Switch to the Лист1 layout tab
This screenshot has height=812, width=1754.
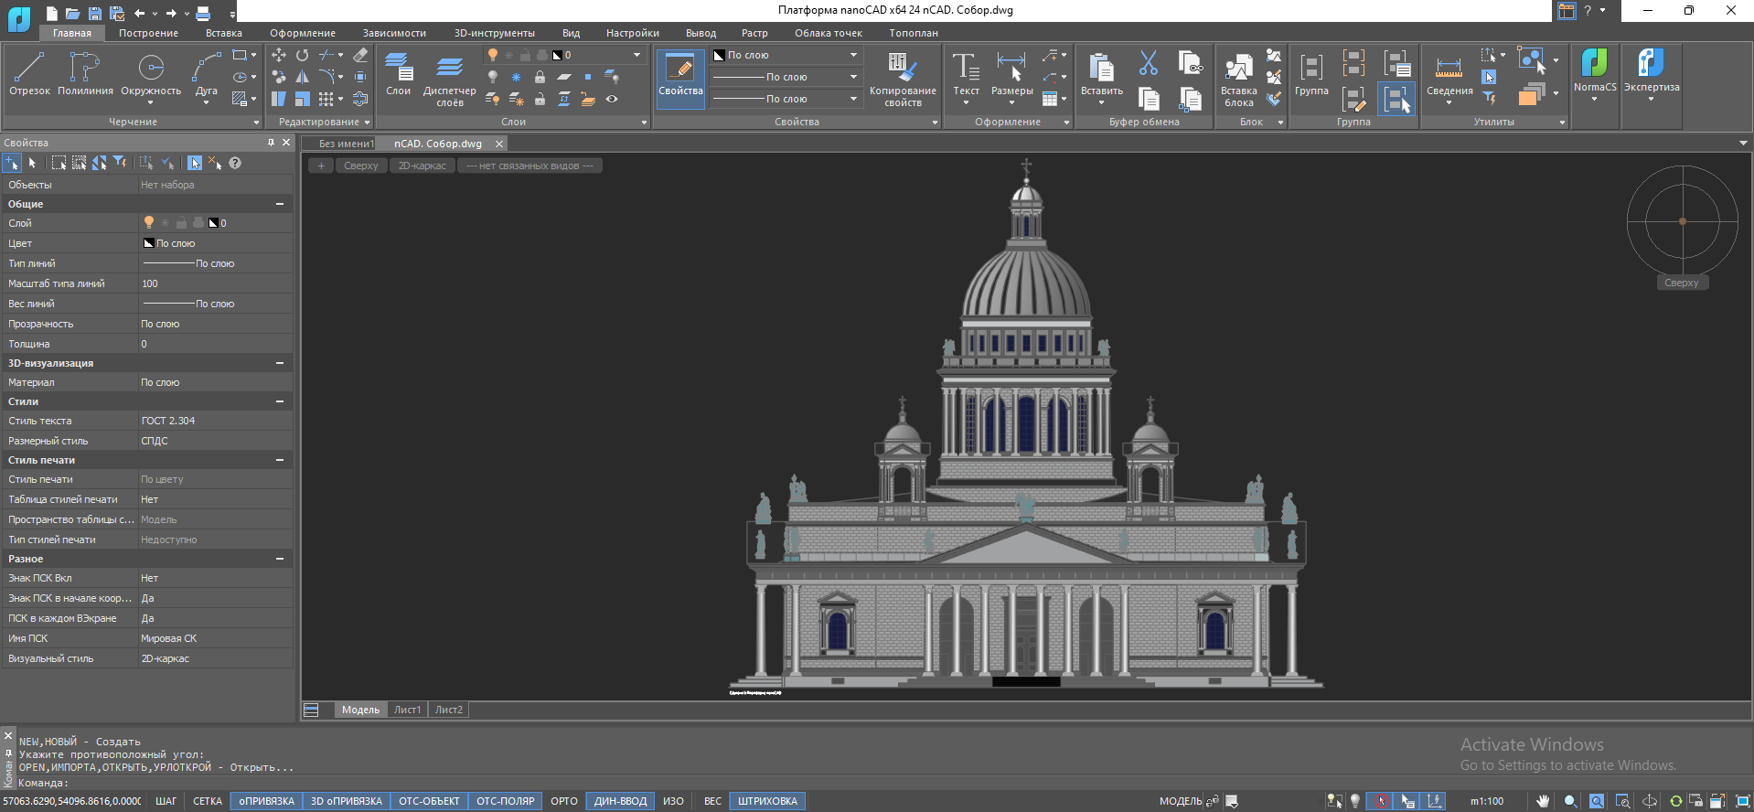pyautogui.click(x=407, y=710)
